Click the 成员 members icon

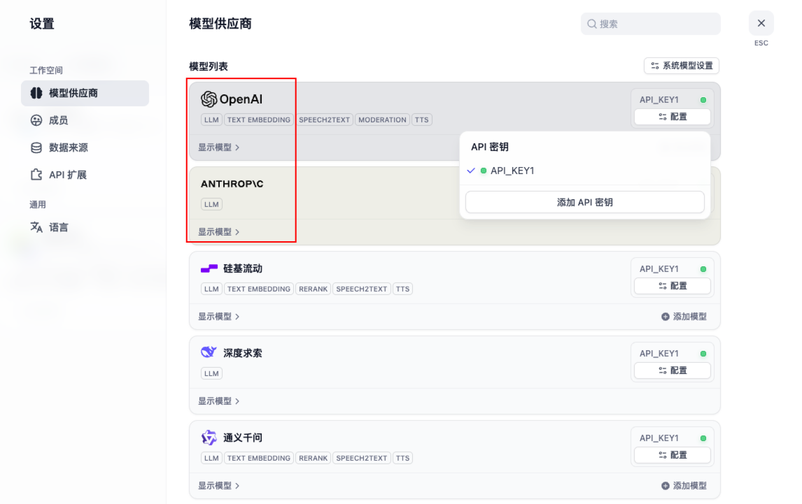[x=36, y=120]
